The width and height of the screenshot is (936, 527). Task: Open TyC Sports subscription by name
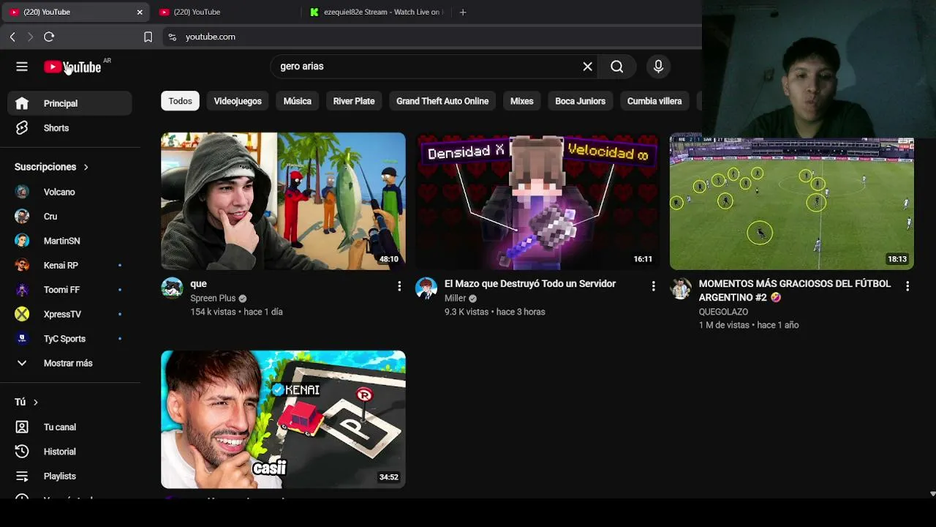tap(64, 339)
